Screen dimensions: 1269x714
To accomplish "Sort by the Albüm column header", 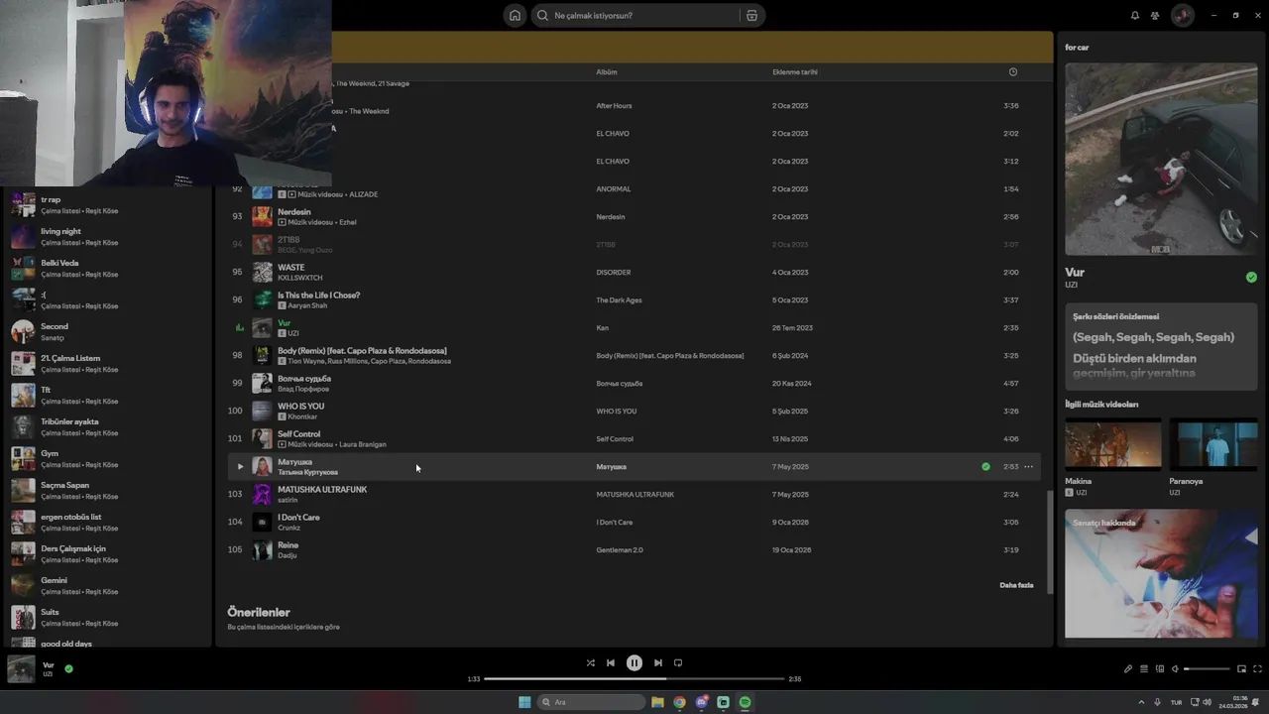I will click(607, 71).
